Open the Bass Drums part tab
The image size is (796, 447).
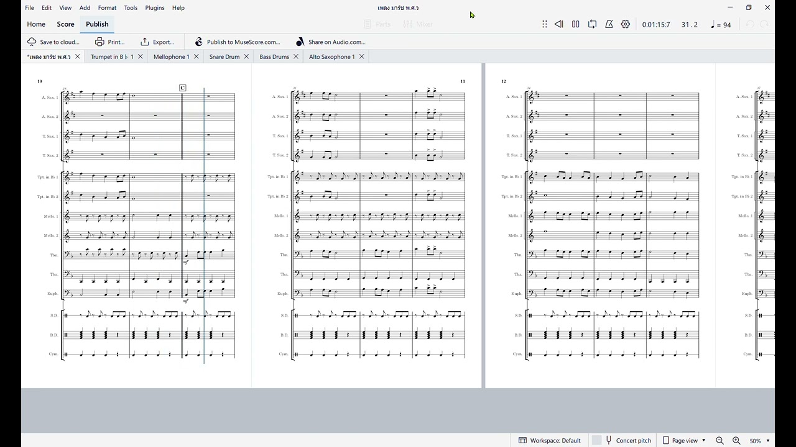point(274,56)
